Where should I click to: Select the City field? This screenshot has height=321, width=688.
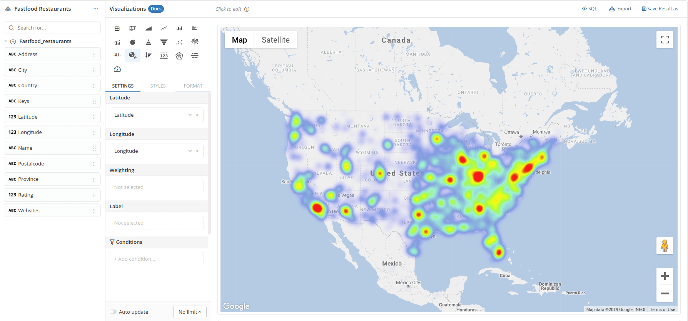pos(52,70)
